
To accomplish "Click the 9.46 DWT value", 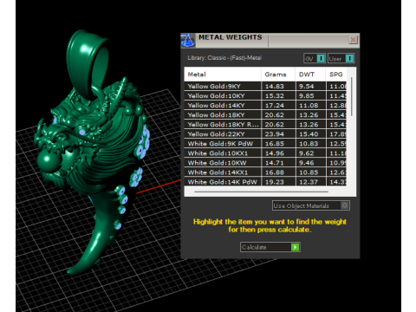I will click(x=306, y=163).
